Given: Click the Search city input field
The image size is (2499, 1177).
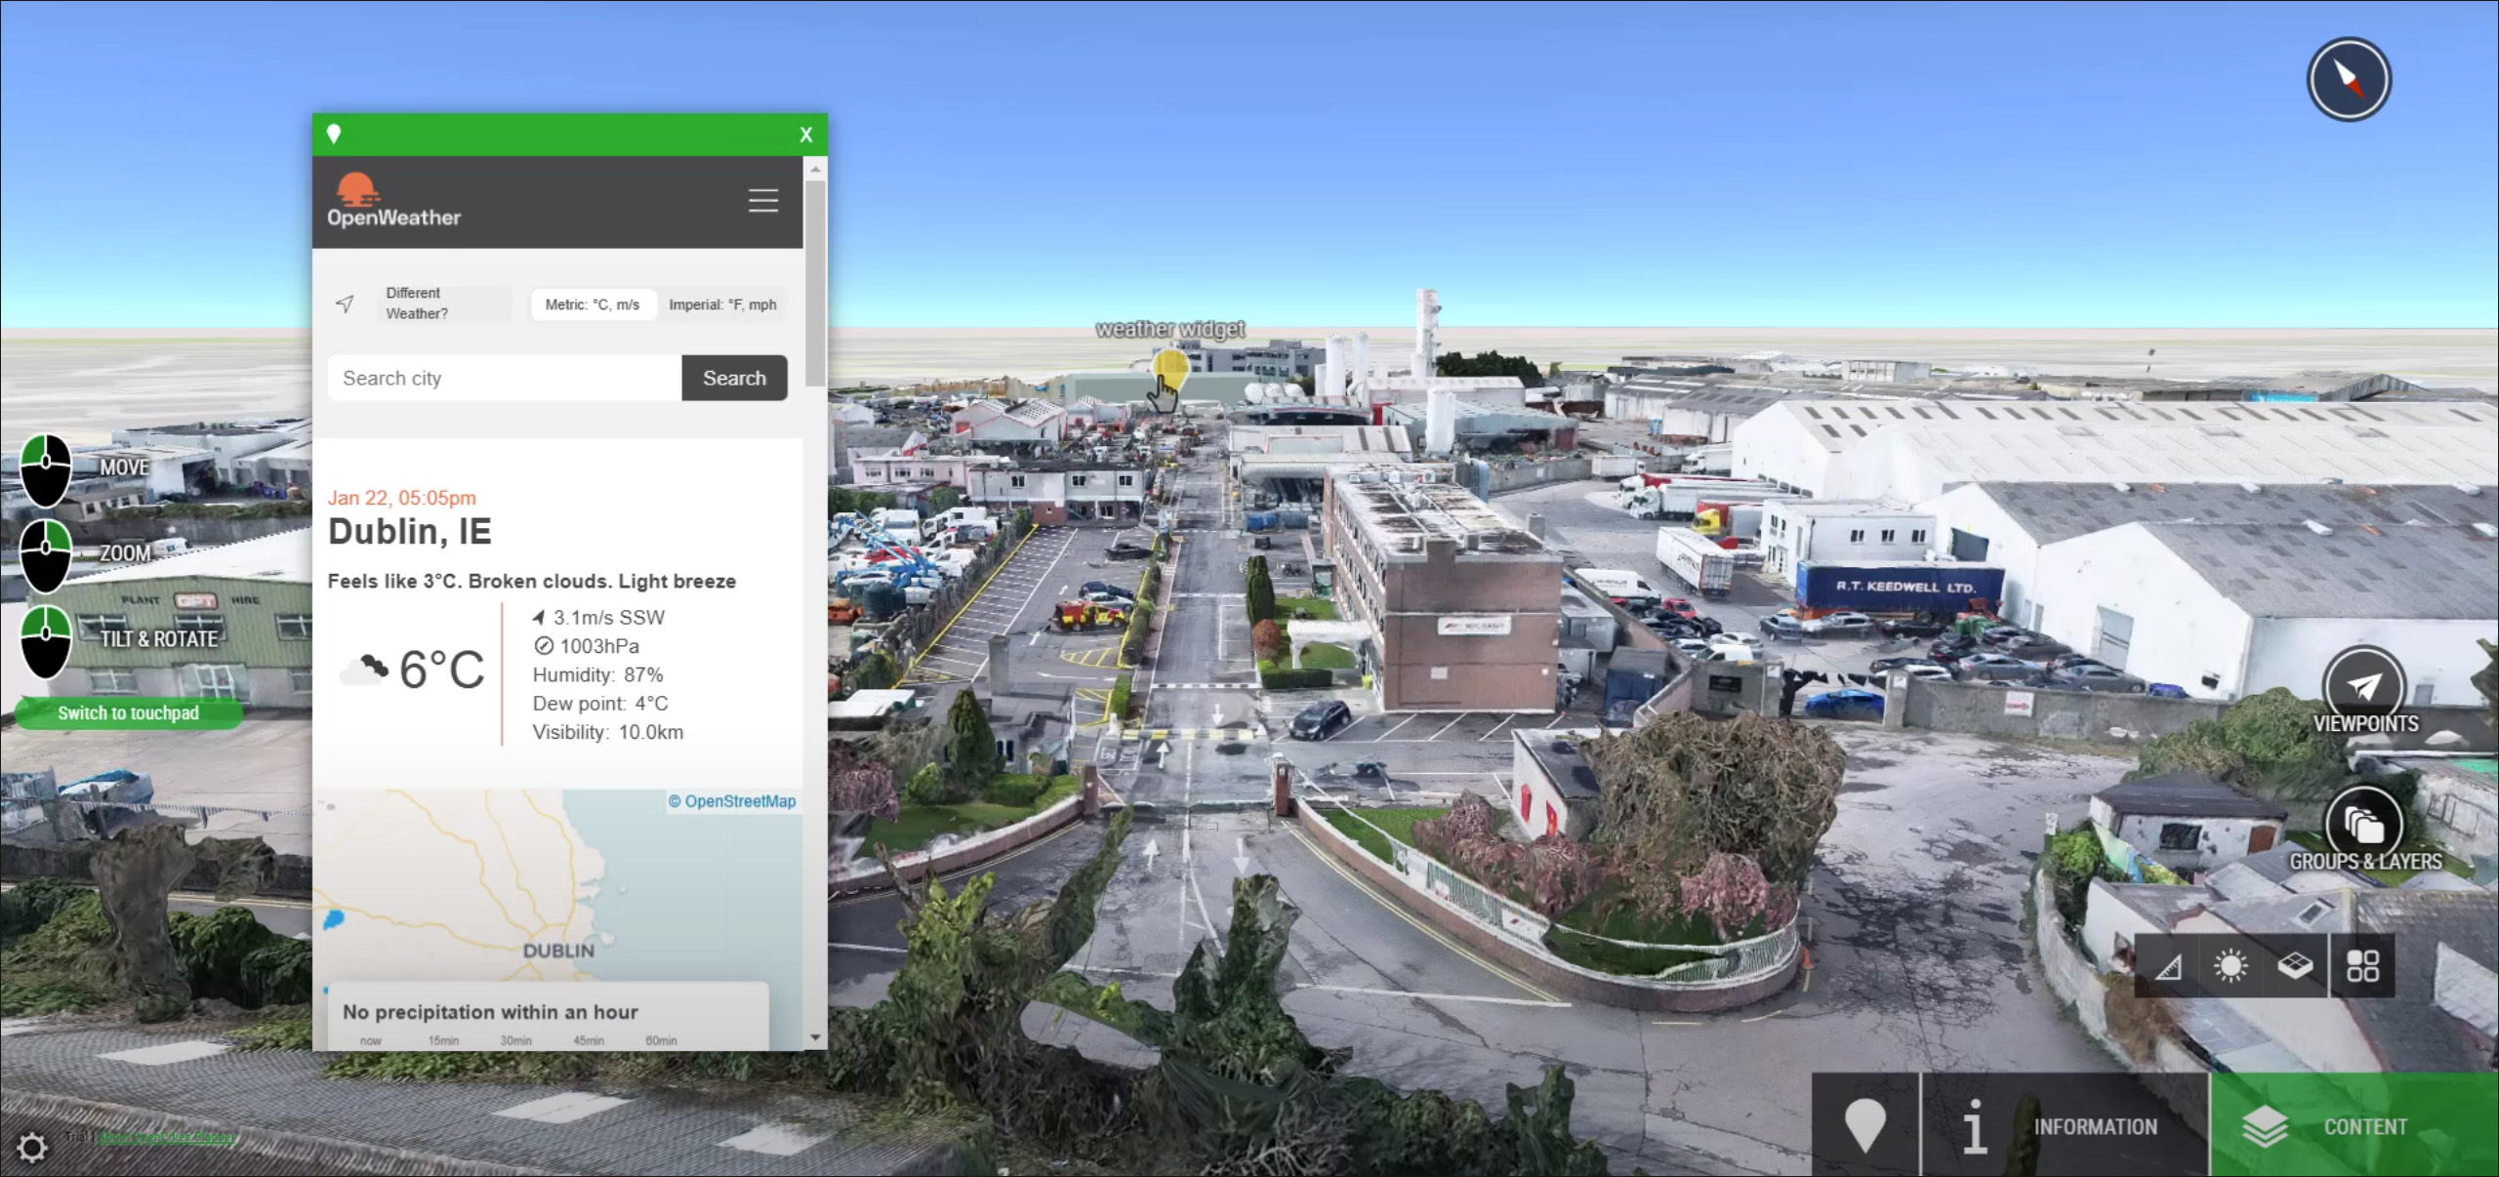Looking at the screenshot, I should click(505, 378).
